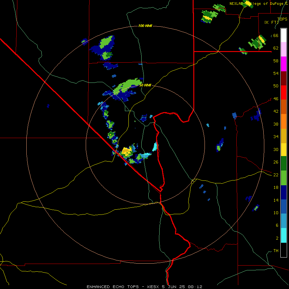The height and width of the screenshot is (289, 289).
Task: Click the legend value 50
Action: [x=276, y=86]
